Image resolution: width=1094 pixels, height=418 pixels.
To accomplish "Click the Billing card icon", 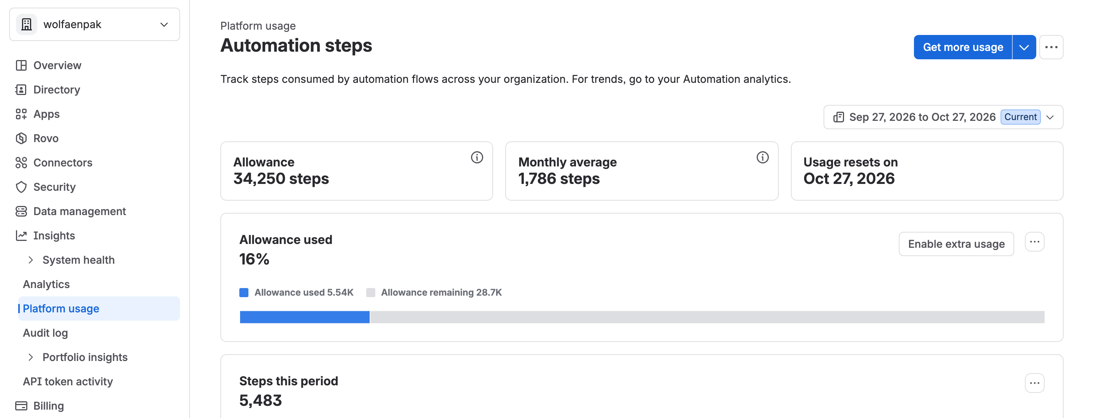I will click(21, 406).
